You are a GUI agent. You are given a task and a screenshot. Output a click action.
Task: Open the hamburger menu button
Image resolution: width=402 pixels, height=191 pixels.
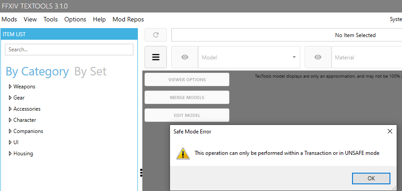[x=156, y=57]
